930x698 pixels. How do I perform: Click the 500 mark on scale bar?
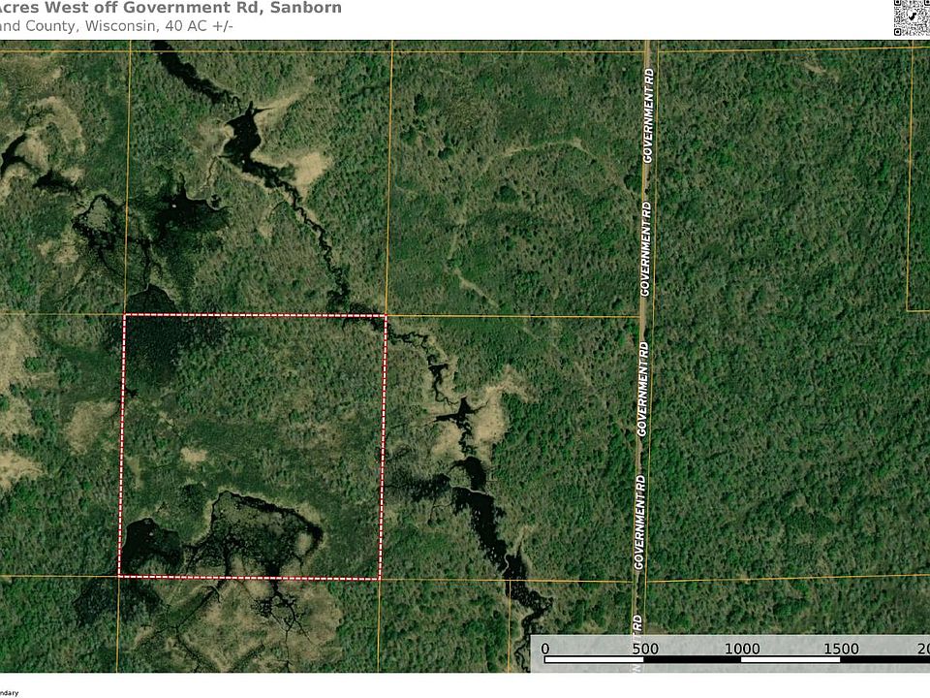tap(644, 649)
